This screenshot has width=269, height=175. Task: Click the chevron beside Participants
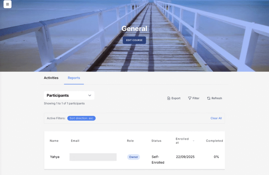tap(89, 96)
